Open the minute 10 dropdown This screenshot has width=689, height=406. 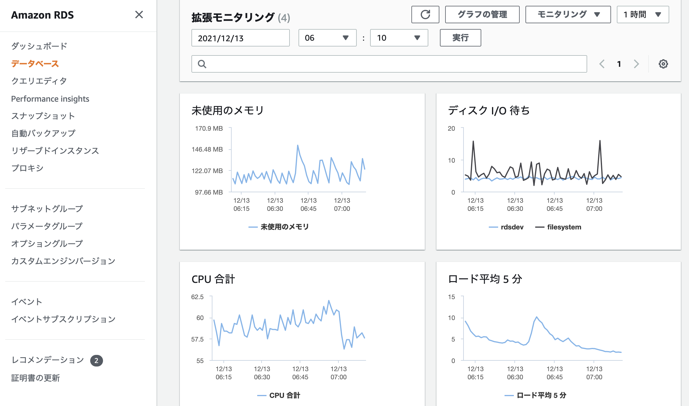399,38
